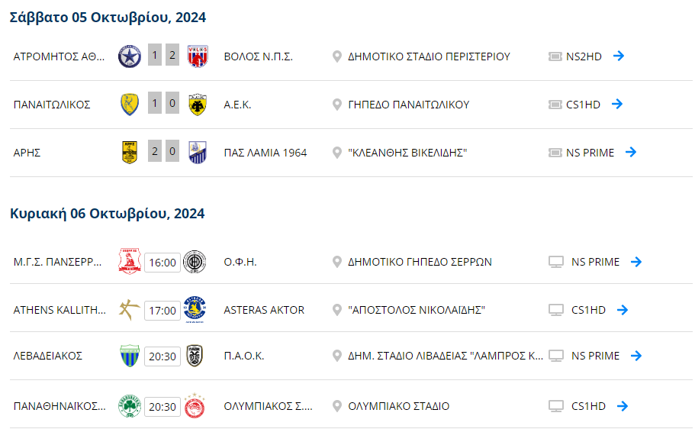The image size is (695, 429).
Task: Click the 16:00 kickoff time box
Action: coord(162,263)
